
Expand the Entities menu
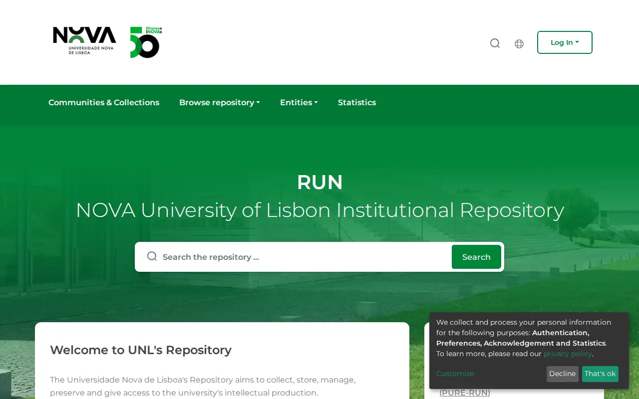coord(299,102)
